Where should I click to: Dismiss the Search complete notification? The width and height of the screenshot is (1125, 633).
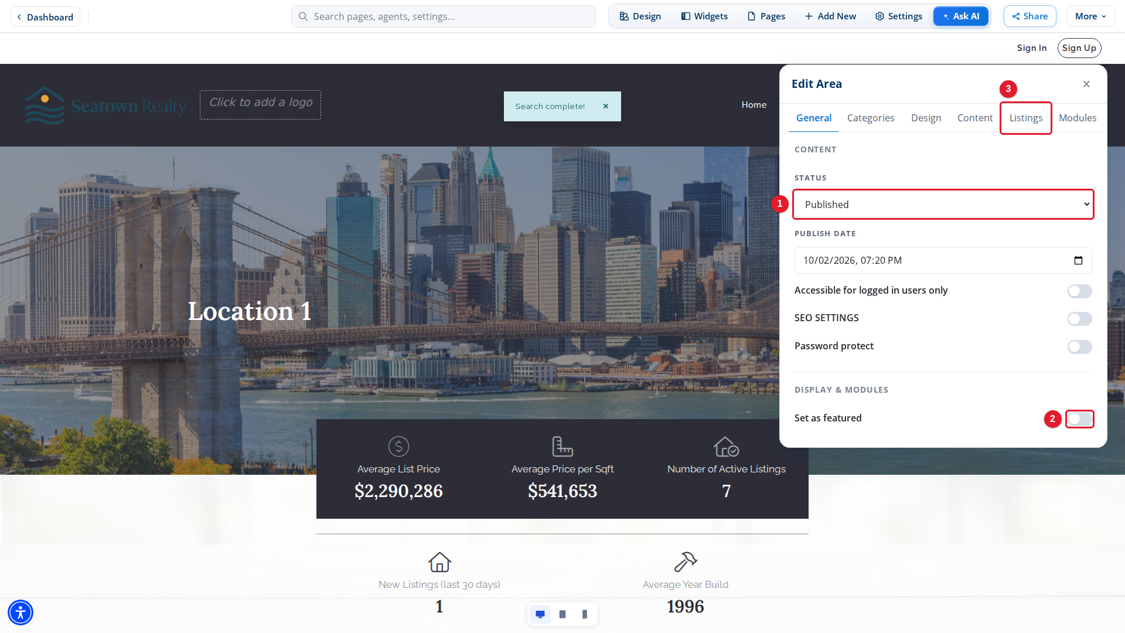pyautogui.click(x=606, y=106)
